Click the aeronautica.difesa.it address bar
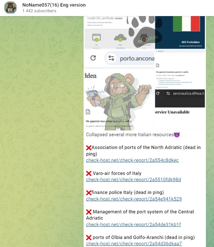 point(185,94)
